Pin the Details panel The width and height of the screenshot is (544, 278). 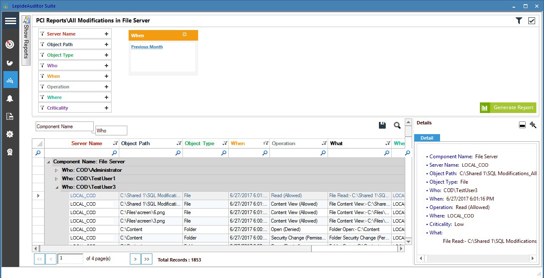click(x=533, y=125)
